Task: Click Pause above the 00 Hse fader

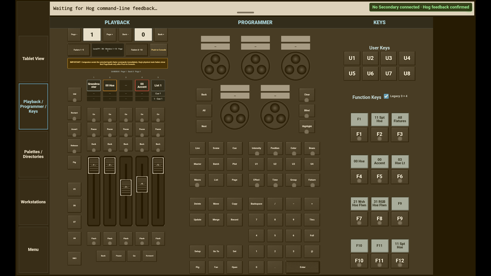Action: tap(110, 129)
